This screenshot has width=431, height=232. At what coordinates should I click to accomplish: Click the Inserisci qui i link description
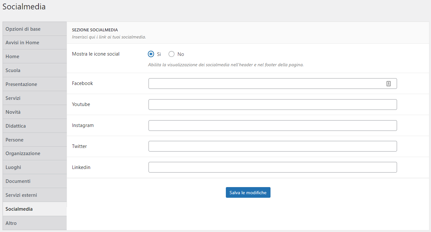[109, 37]
